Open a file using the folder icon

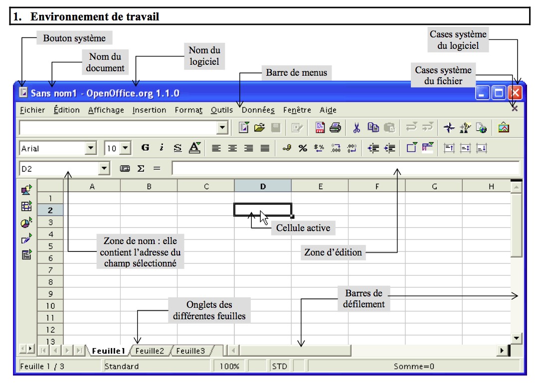259,128
